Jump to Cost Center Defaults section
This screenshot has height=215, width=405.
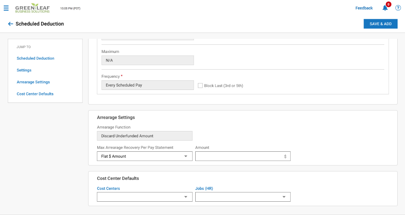pos(35,94)
